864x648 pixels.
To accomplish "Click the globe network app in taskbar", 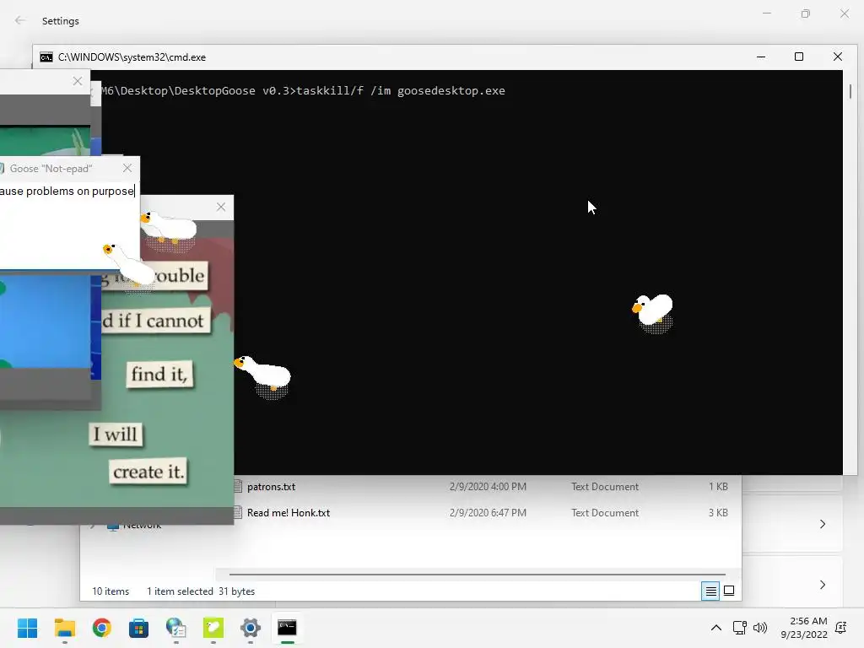I will [x=175, y=628].
